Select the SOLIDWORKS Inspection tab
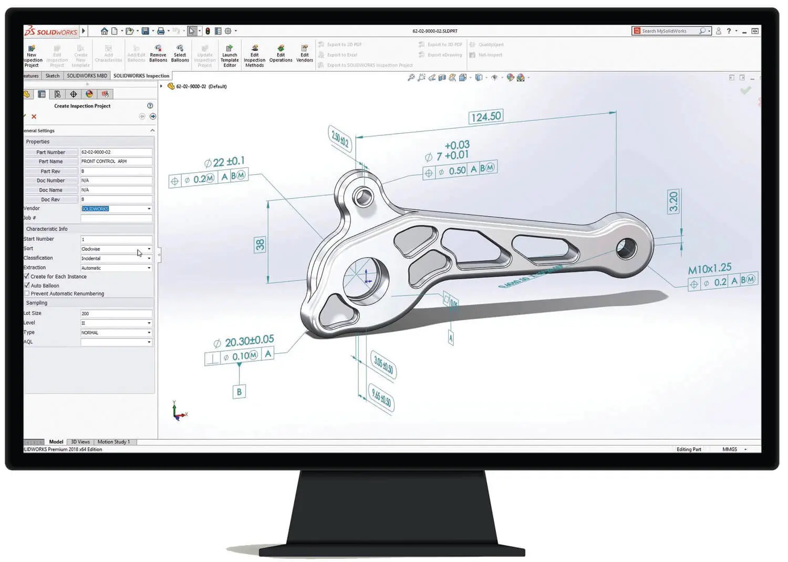This screenshot has height=562, width=788. coord(141,76)
